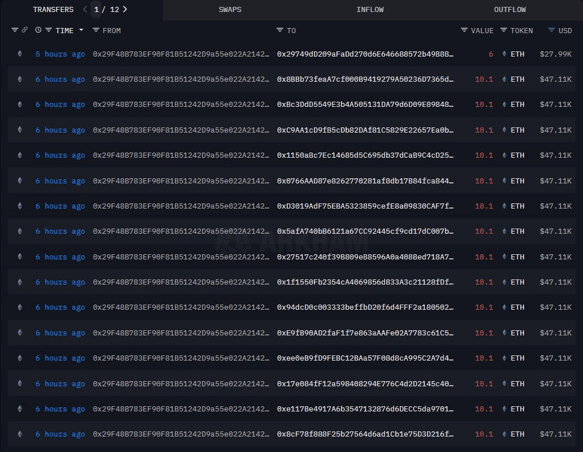The image size is (583, 452).
Task: Open the TO column filter
Action: click(x=280, y=30)
